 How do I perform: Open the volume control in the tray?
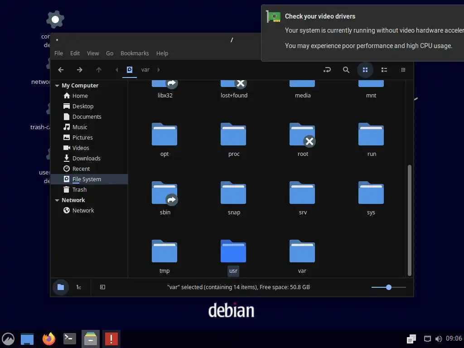tap(439, 339)
